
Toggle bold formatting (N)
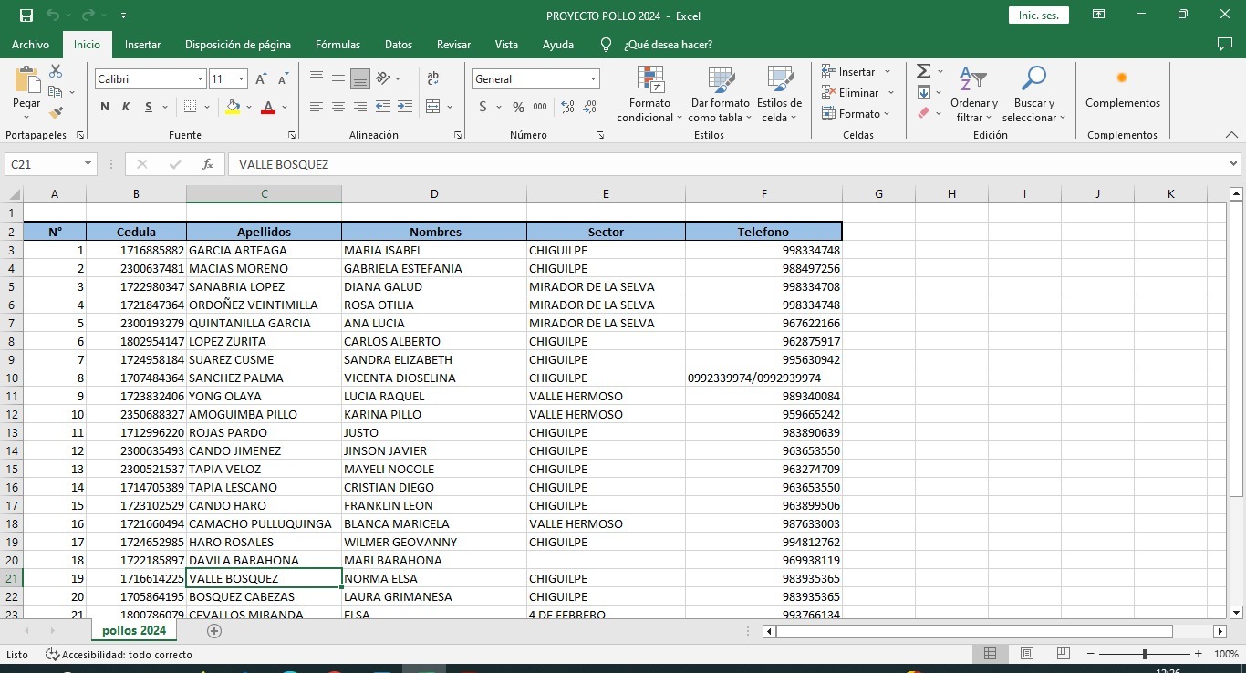[105, 108]
